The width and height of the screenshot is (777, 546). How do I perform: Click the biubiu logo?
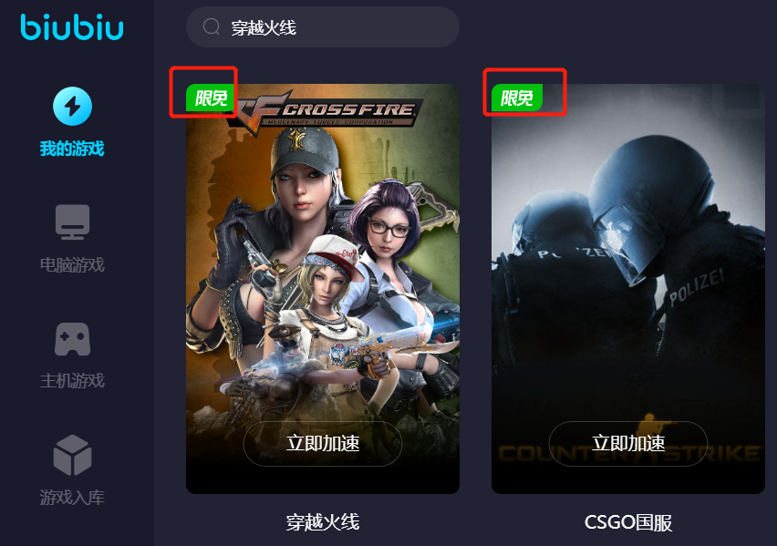(72, 27)
